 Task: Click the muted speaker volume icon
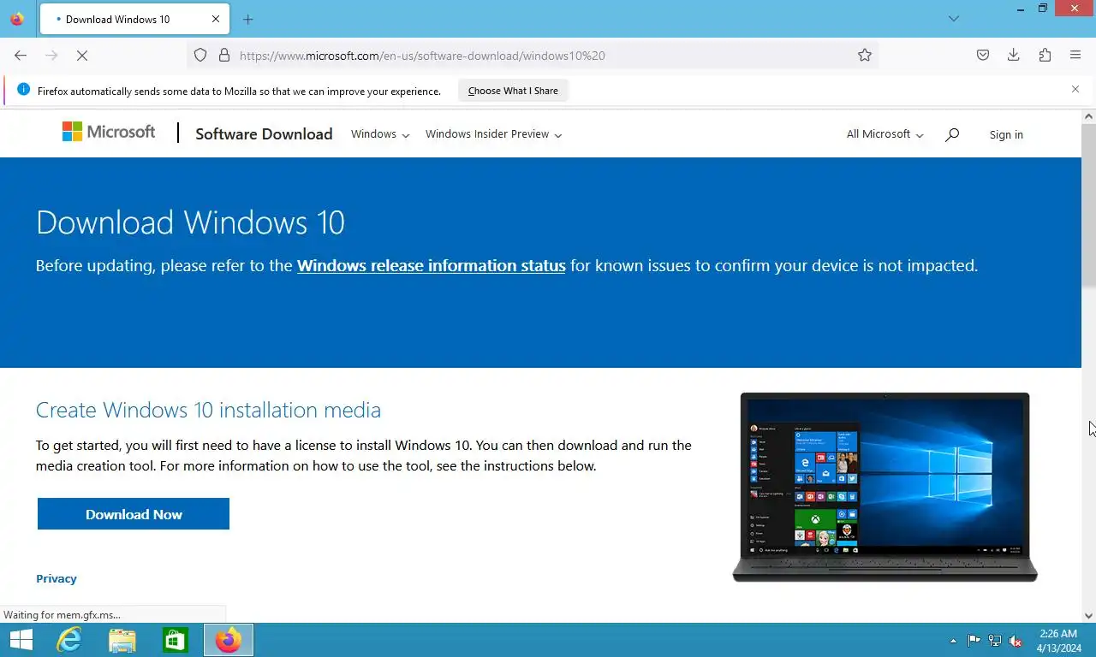tap(1016, 641)
